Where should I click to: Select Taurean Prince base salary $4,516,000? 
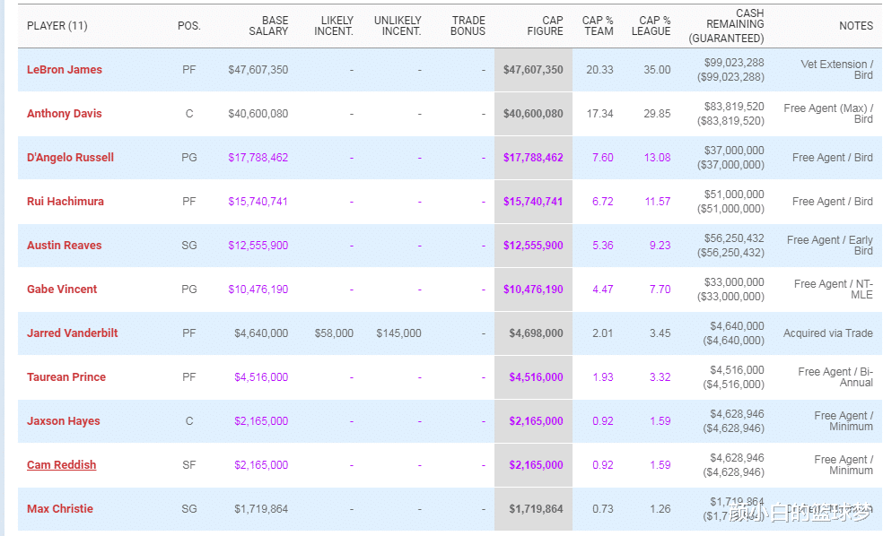click(x=261, y=376)
